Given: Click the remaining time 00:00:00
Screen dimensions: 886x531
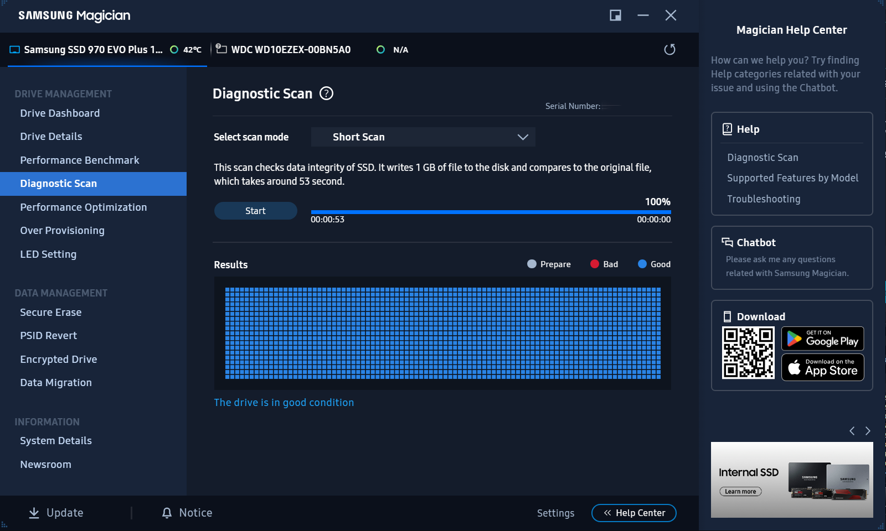Looking at the screenshot, I should [654, 220].
